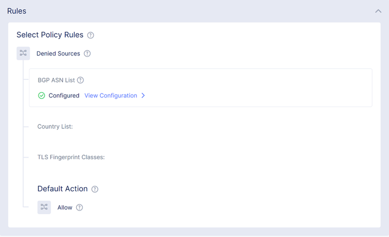Click the BGP ASN List label

(56, 80)
